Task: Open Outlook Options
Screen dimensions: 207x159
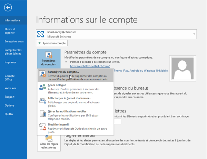Action: coord(13,106)
